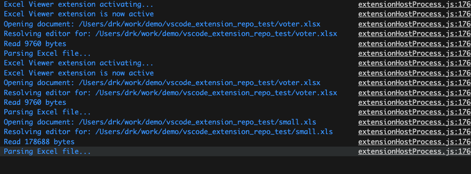Select the second 'Read 9760 bytes' message
The image size is (471, 174).
click(35, 102)
